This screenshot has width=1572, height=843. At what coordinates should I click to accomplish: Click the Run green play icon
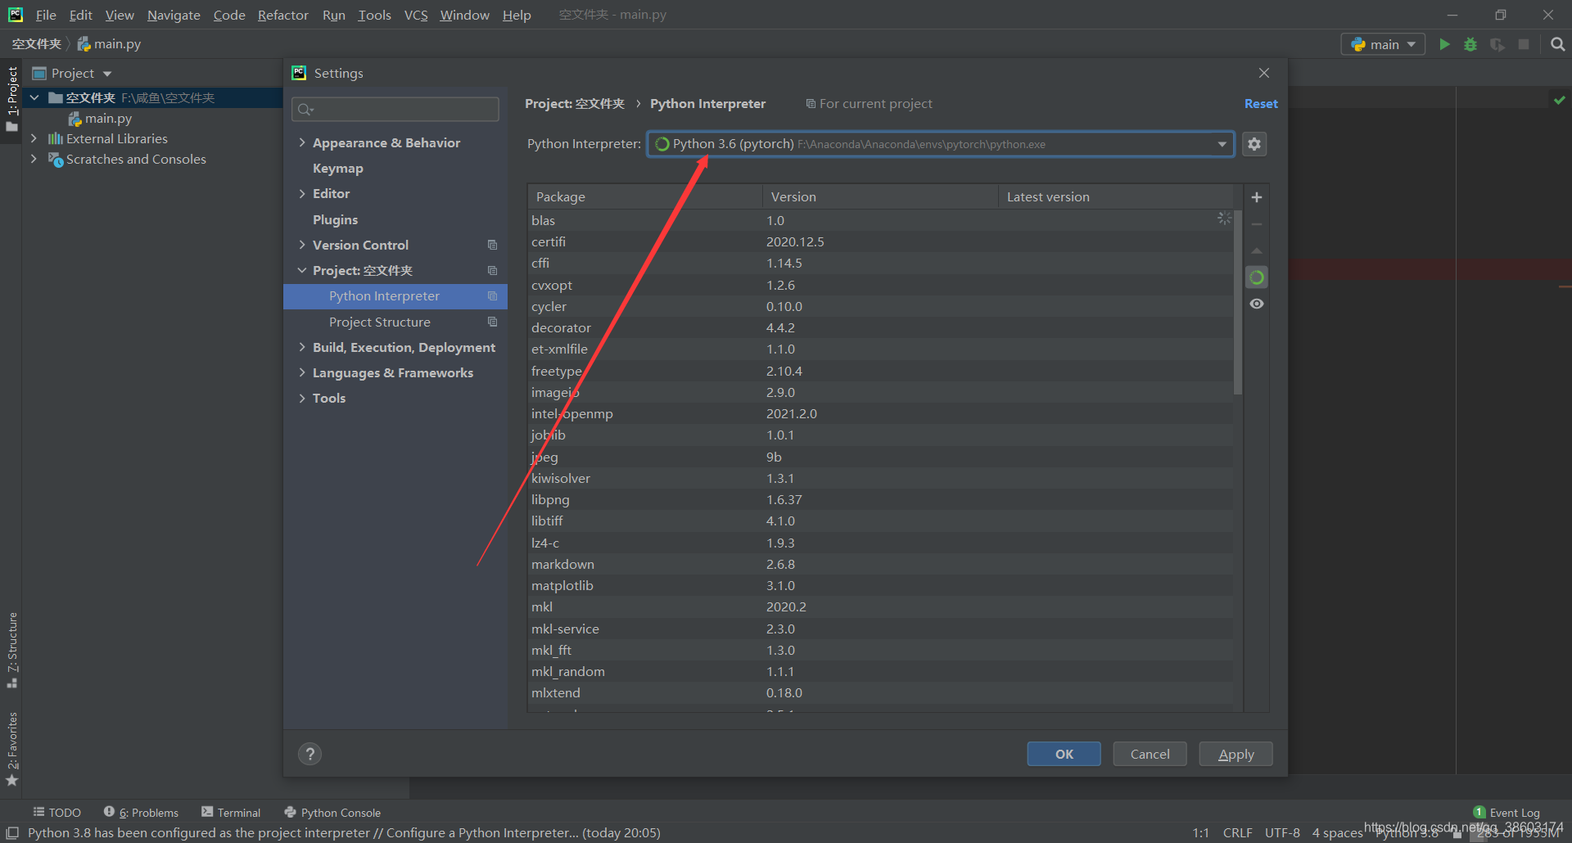pos(1444,44)
